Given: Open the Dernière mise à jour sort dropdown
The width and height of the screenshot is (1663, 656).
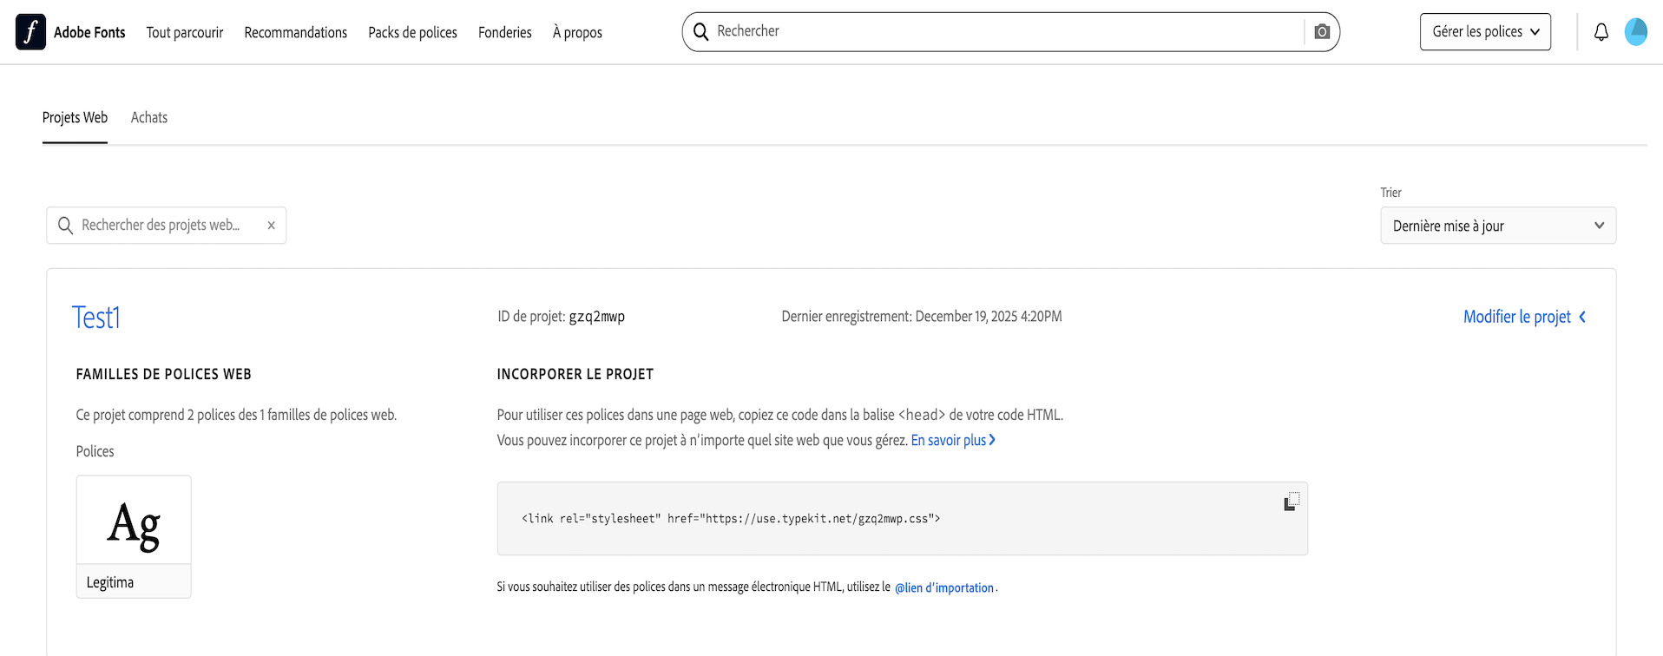Looking at the screenshot, I should [1498, 226].
